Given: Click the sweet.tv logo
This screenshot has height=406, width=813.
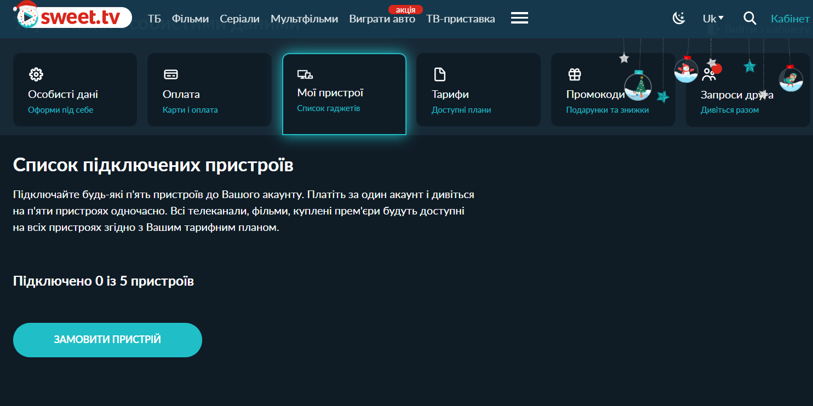Looking at the screenshot, I should (x=74, y=18).
